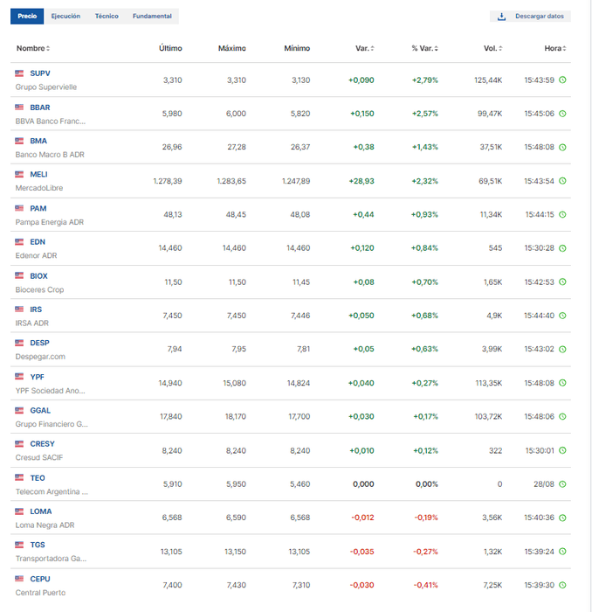Click the clock icon in PAM row
The height and width of the screenshot is (612, 592).
click(x=562, y=214)
